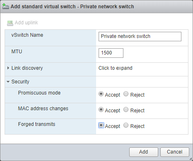The width and height of the screenshot is (193, 161).
Task: Collapse the Security section arrow
Action: (x=8, y=82)
